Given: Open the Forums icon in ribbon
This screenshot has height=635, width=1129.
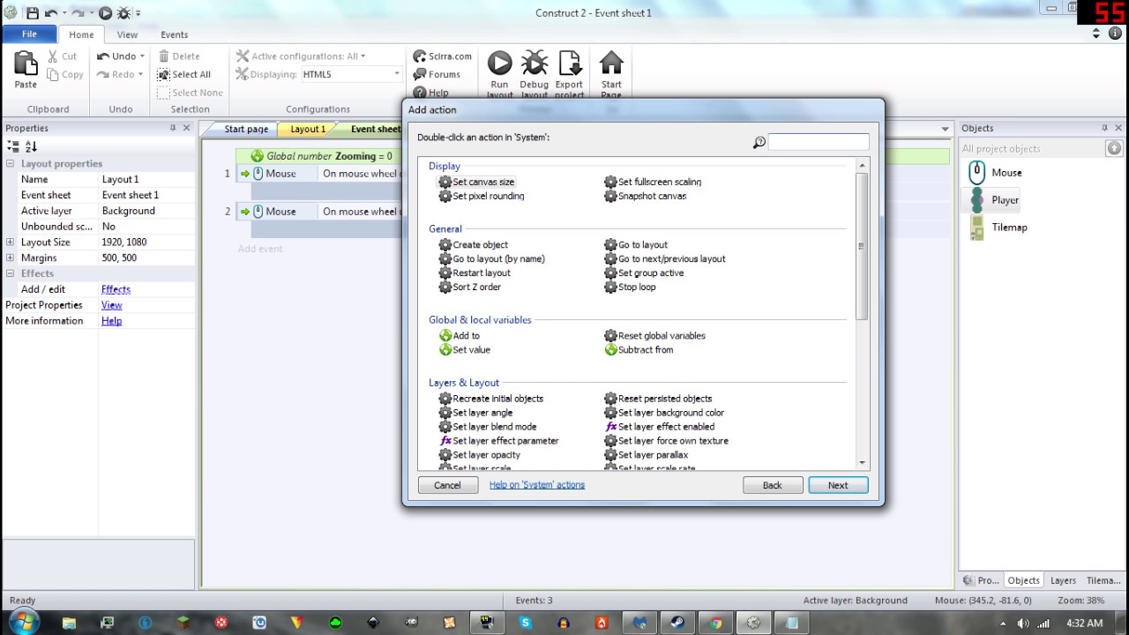Looking at the screenshot, I should click(x=420, y=75).
